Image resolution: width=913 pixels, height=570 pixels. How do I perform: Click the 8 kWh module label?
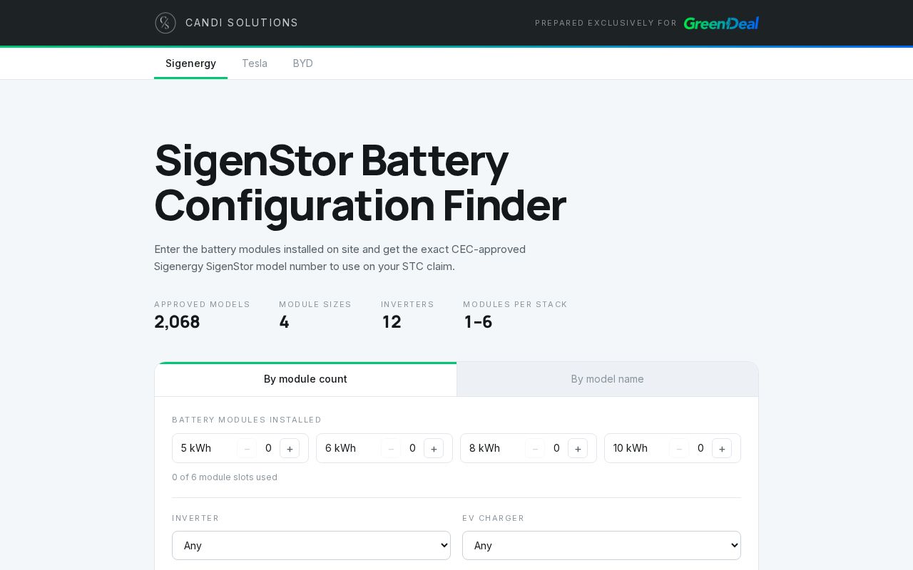tap(484, 448)
